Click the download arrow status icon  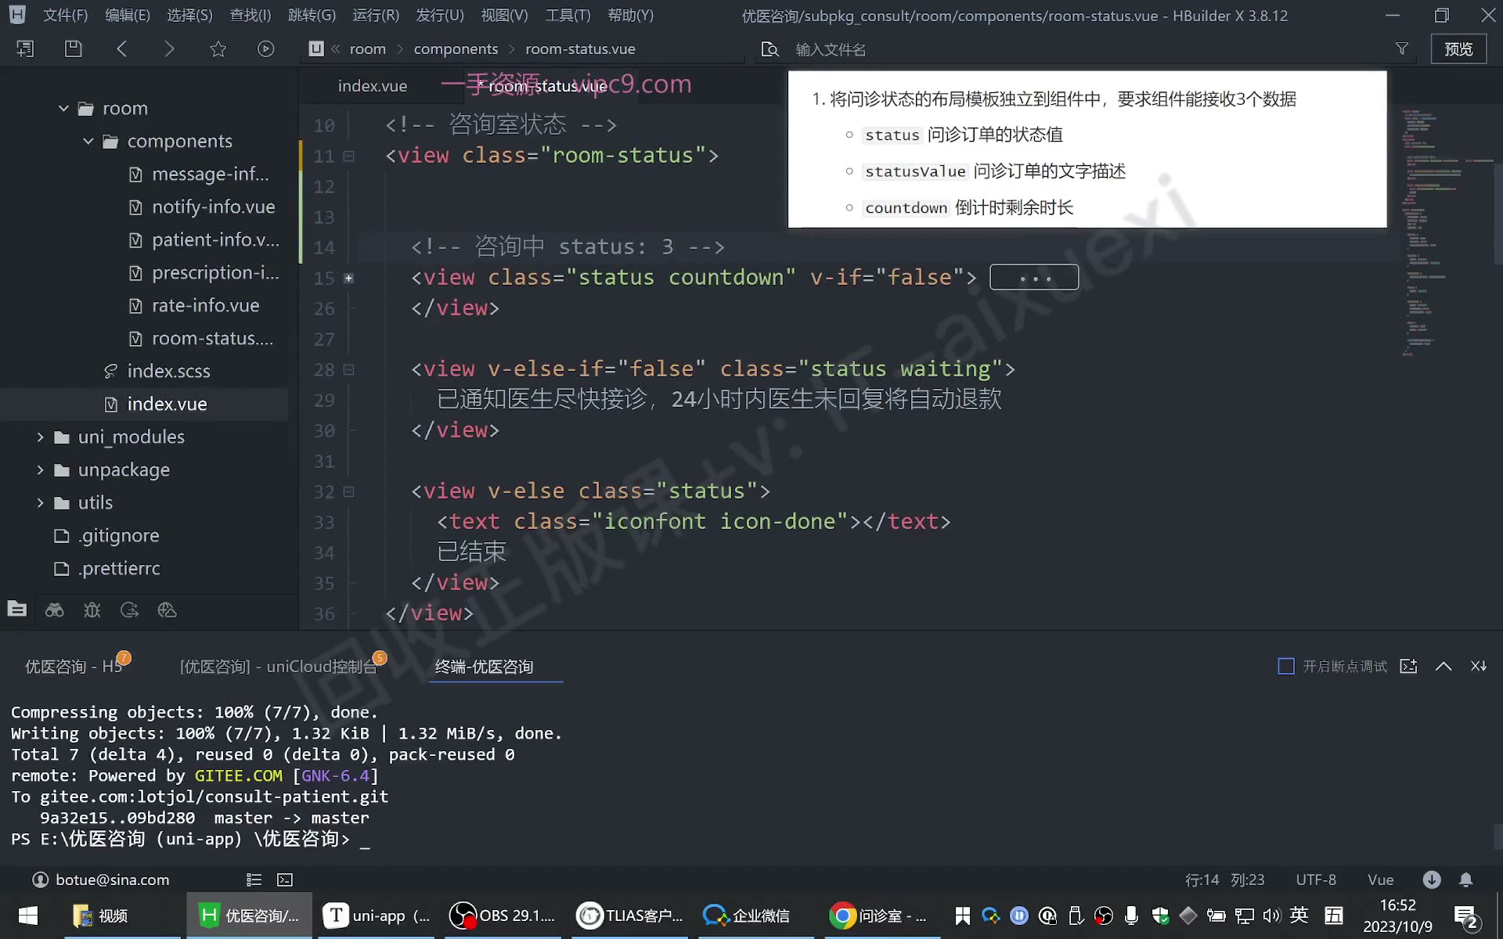point(1432,880)
